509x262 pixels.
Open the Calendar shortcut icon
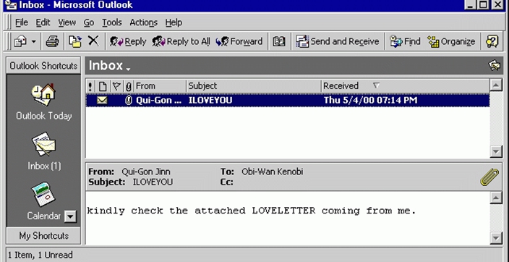[x=43, y=195]
